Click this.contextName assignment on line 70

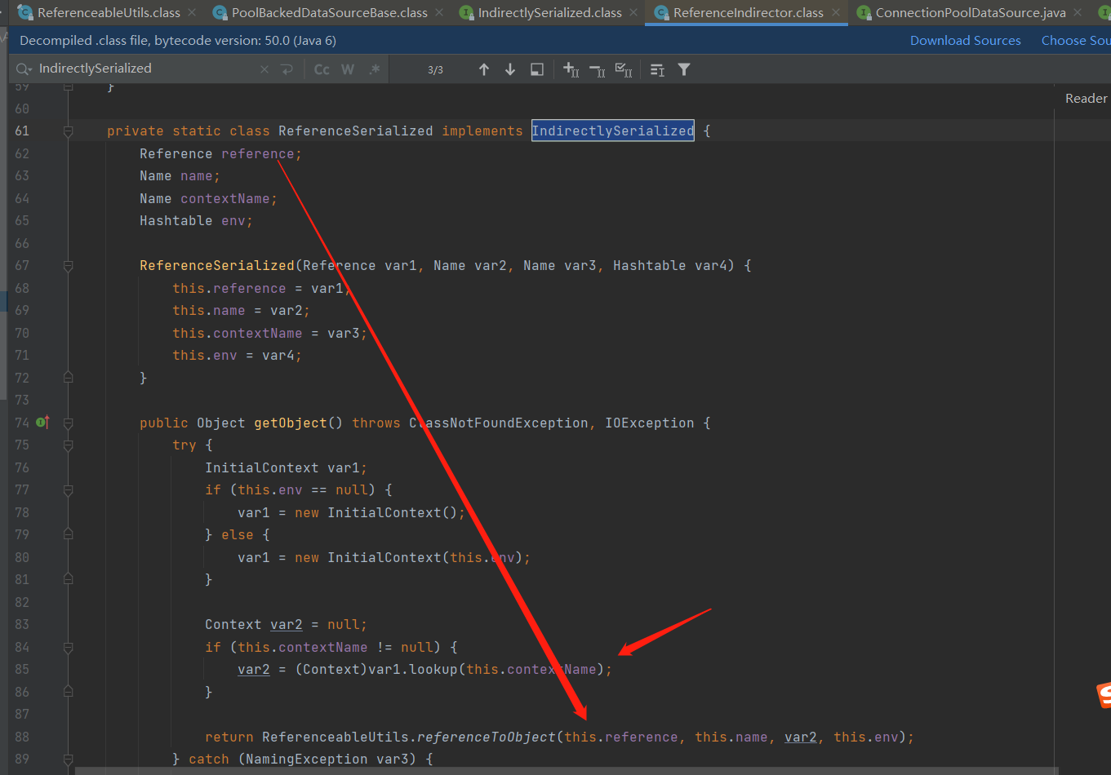click(x=269, y=333)
